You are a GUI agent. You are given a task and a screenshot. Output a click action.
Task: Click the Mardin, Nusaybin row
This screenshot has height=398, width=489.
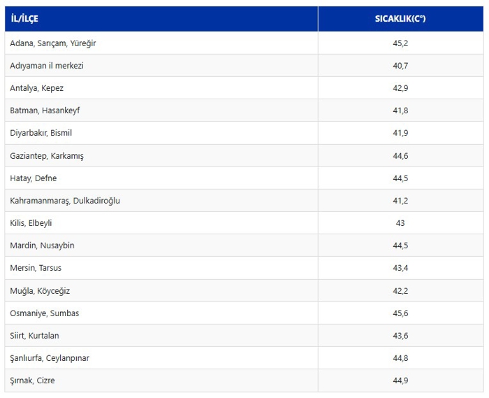click(42, 246)
